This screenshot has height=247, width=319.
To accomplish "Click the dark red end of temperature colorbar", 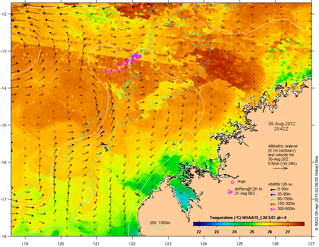I will (x=301, y=224).
